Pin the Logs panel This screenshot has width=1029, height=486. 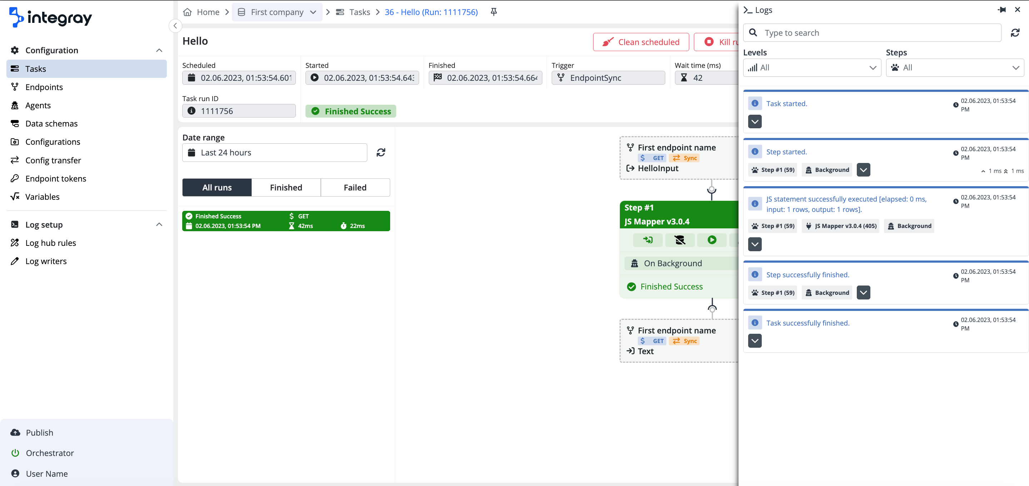(x=1002, y=10)
